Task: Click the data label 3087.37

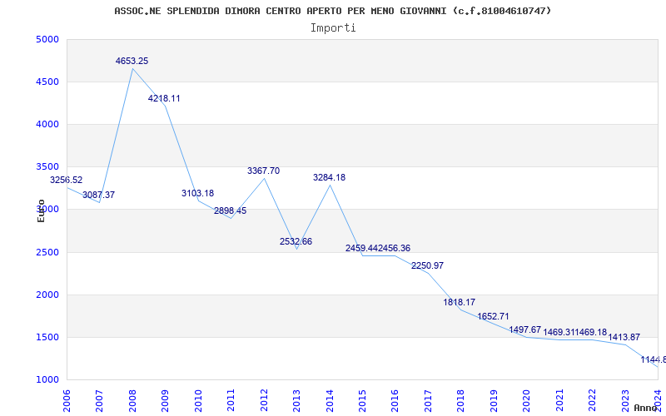Action: (x=98, y=196)
